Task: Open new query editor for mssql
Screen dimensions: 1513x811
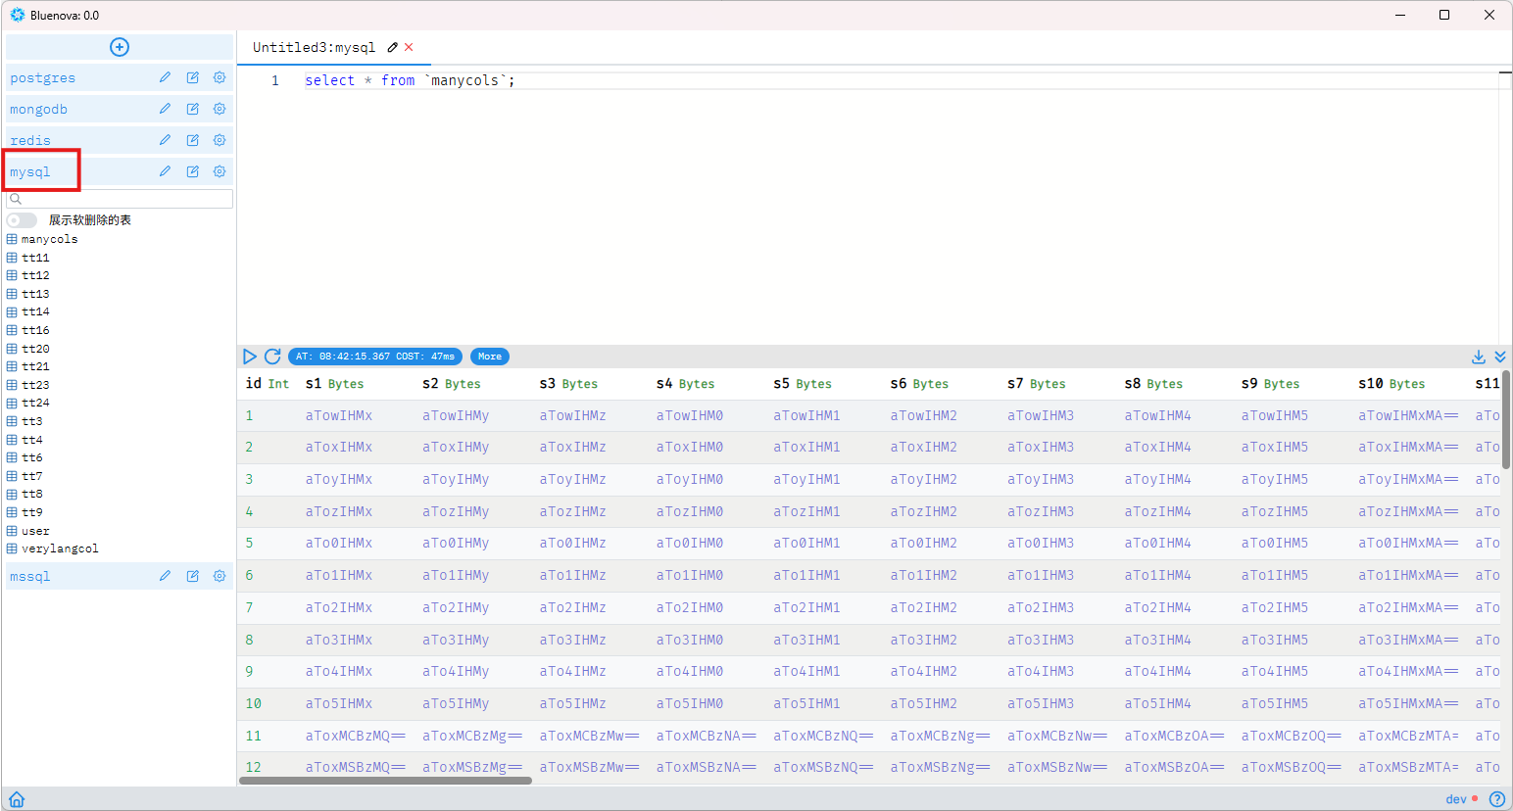Action: (x=192, y=576)
